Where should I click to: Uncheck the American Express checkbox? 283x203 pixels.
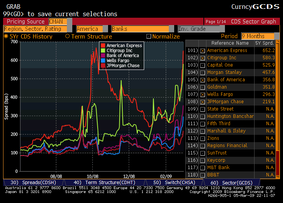point(203,50)
